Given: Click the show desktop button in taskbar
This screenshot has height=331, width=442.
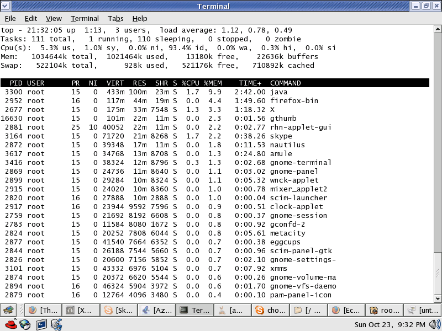Looking at the screenshot, I should 9,310.
